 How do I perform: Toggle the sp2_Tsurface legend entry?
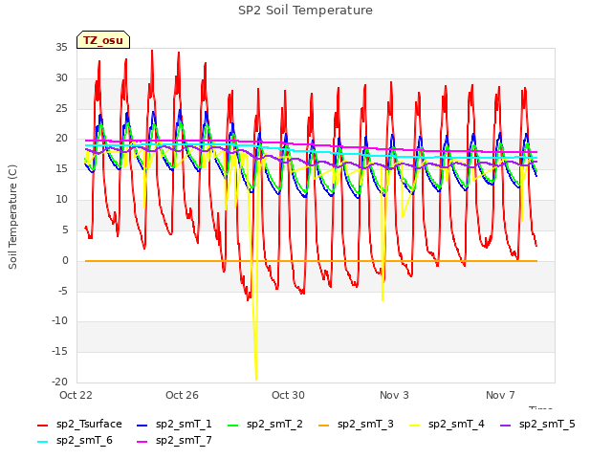pos(79,425)
